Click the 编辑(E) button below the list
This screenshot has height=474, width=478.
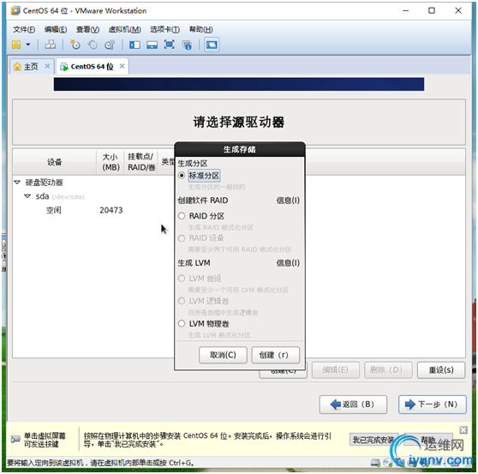[x=335, y=370]
